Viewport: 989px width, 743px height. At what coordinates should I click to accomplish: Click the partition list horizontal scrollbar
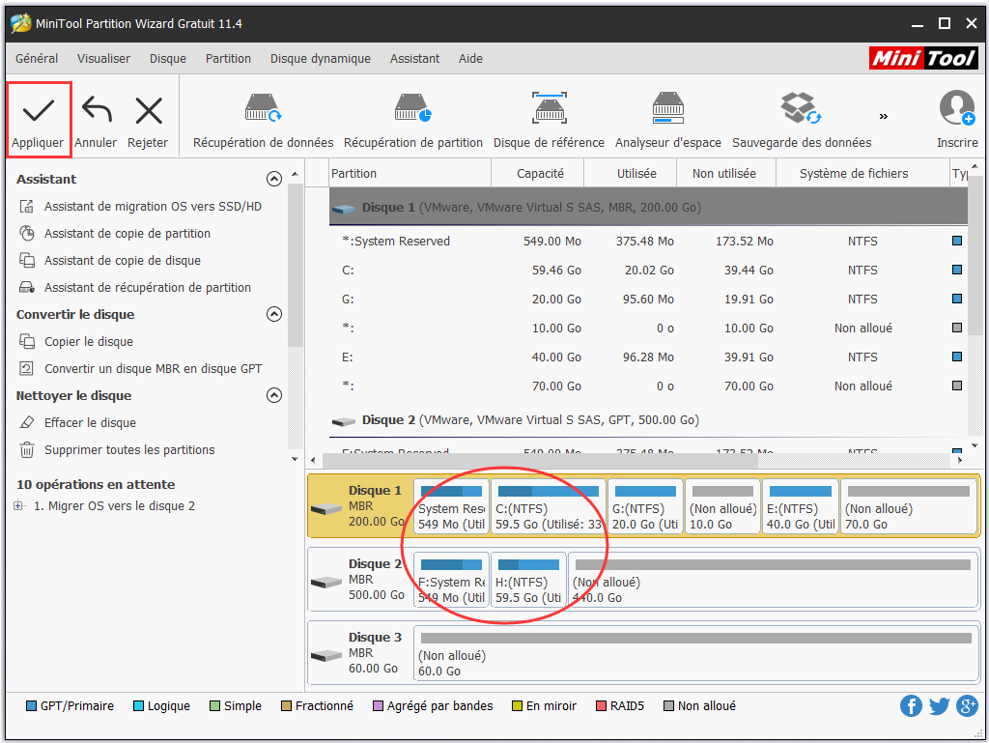click(x=540, y=461)
